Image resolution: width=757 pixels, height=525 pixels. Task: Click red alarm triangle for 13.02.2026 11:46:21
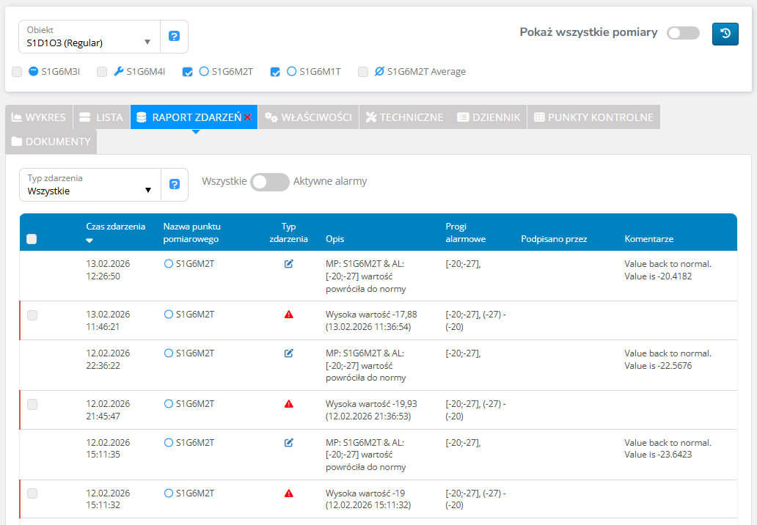tap(288, 315)
